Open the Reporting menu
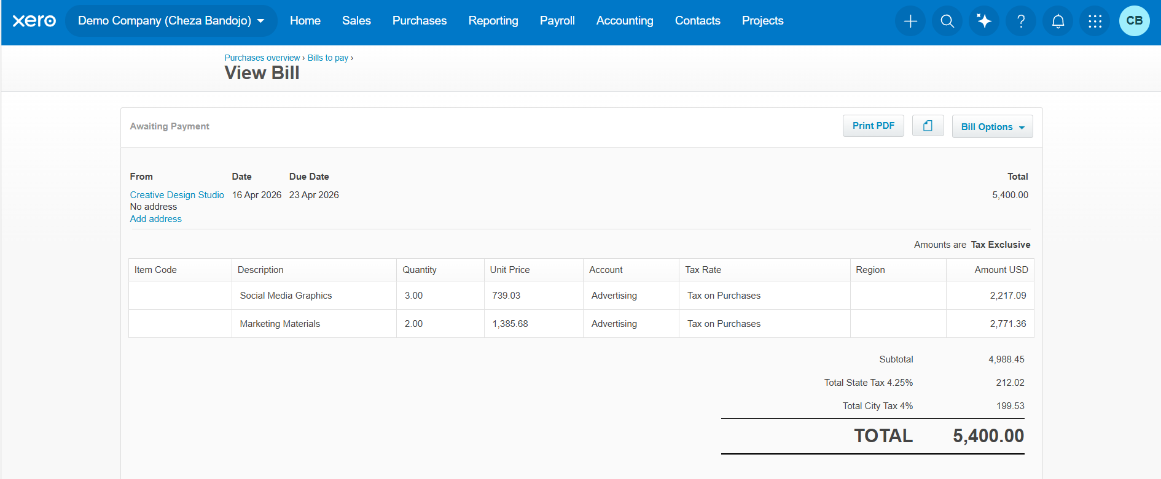Viewport: 1161px width, 479px height. pos(493,21)
